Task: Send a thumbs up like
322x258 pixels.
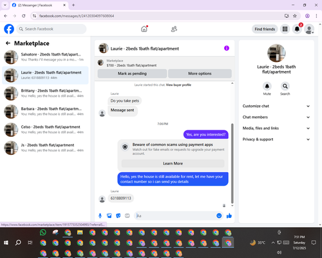Action: (x=229, y=215)
